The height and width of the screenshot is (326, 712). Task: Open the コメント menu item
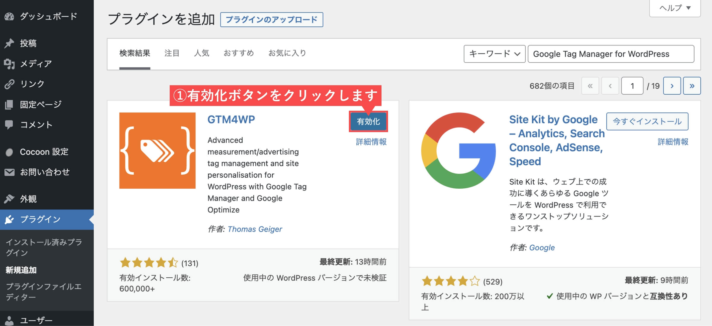[47, 125]
